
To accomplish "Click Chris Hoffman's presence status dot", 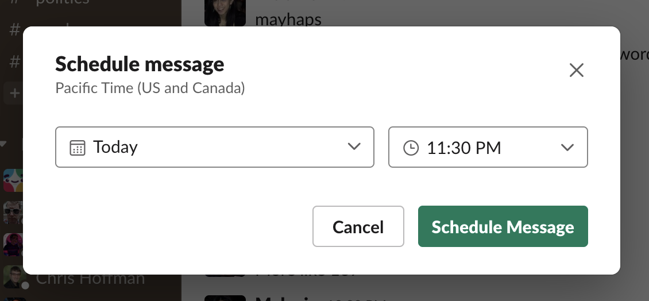I will 25,285.
